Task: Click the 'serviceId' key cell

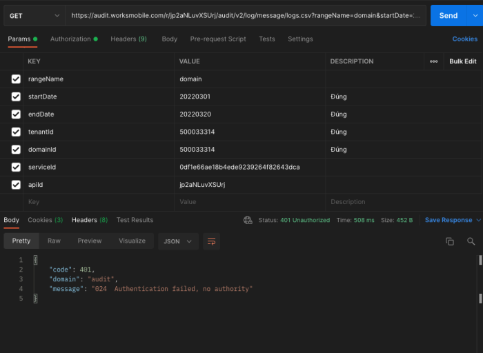Action: pyautogui.click(x=99, y=167)
